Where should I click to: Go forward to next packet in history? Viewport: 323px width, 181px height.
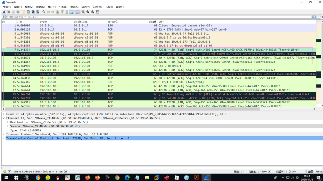coord(53,12)
